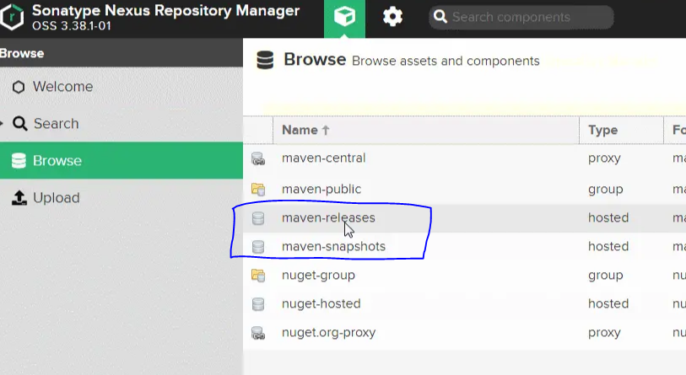Click the maven-public group folder icon
Viewport: 686px width, 375px height.
click(x=258, y=190)
